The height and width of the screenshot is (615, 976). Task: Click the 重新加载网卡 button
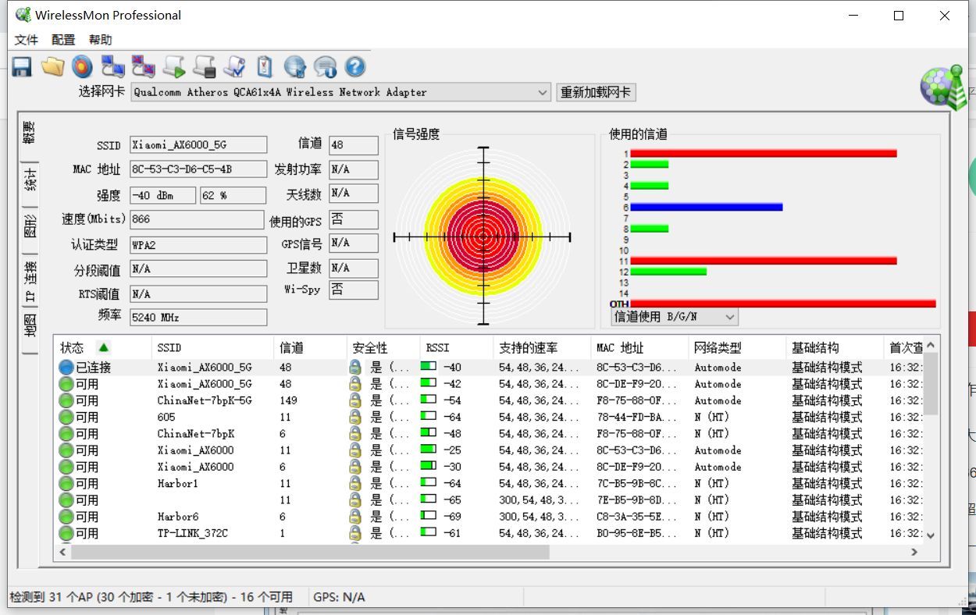pos(596,92)
